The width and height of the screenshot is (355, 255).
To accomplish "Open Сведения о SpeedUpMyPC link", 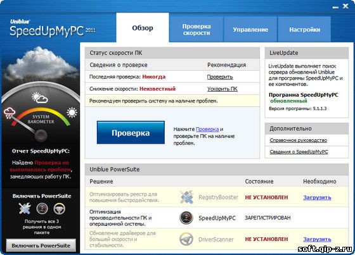I will point(299,152).
